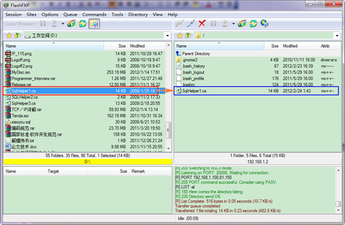Click the red X disconnect icon

click(202, 24)
